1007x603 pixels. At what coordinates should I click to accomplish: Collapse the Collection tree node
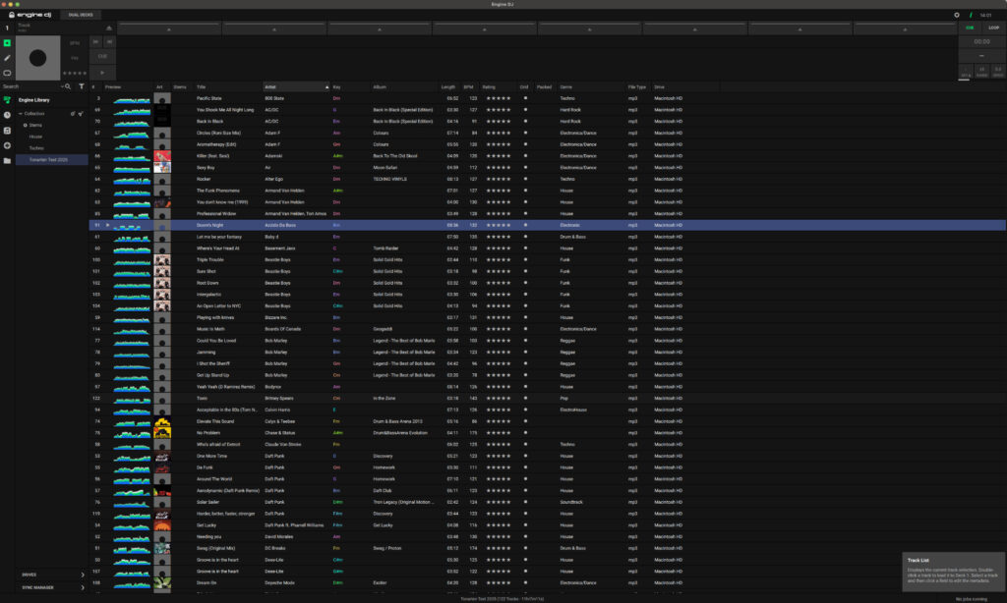[20, 114]
